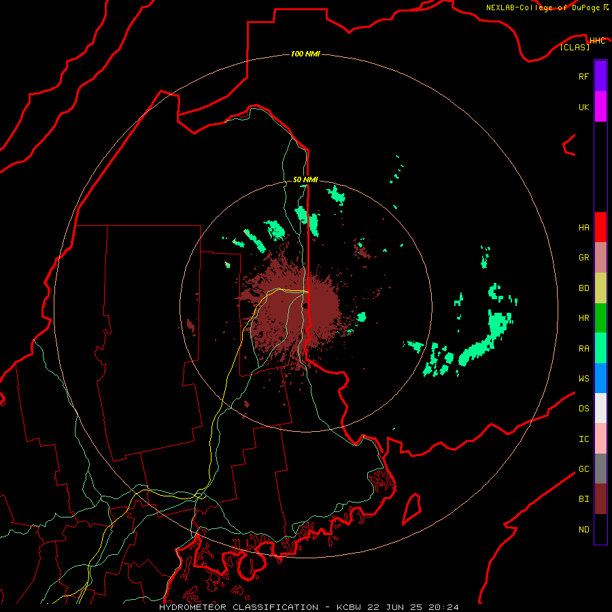Select the light pink IC legend swatch
Viewport: 612px width, 612px height.
pos(600,439)
